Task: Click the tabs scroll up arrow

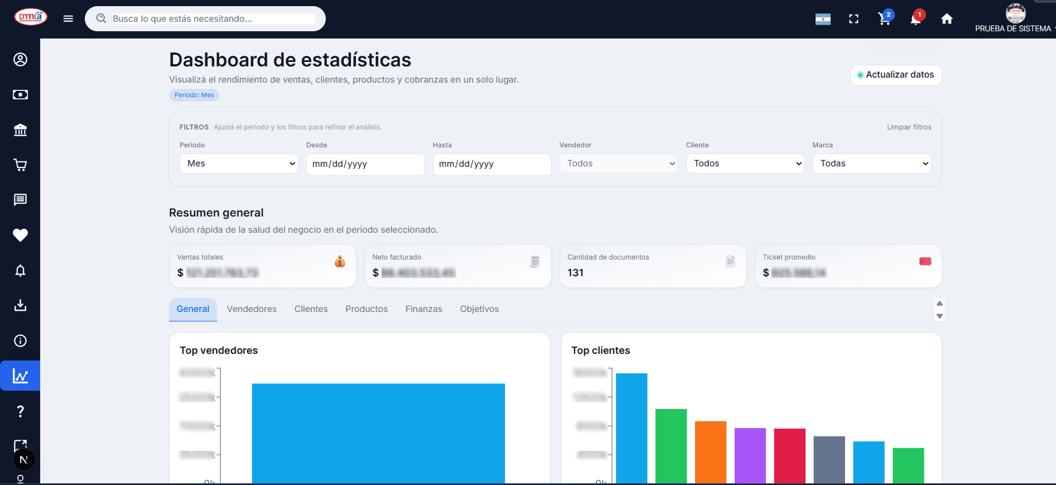Action: pyautogui.click(x=939, y=304)
